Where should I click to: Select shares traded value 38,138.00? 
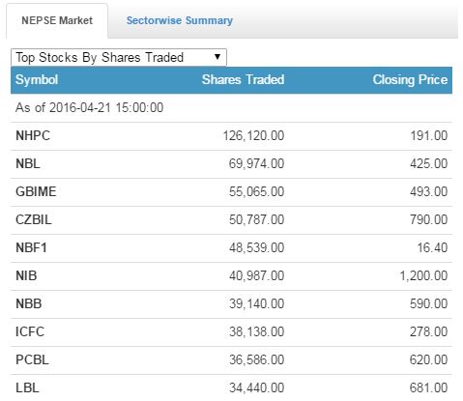256,331
